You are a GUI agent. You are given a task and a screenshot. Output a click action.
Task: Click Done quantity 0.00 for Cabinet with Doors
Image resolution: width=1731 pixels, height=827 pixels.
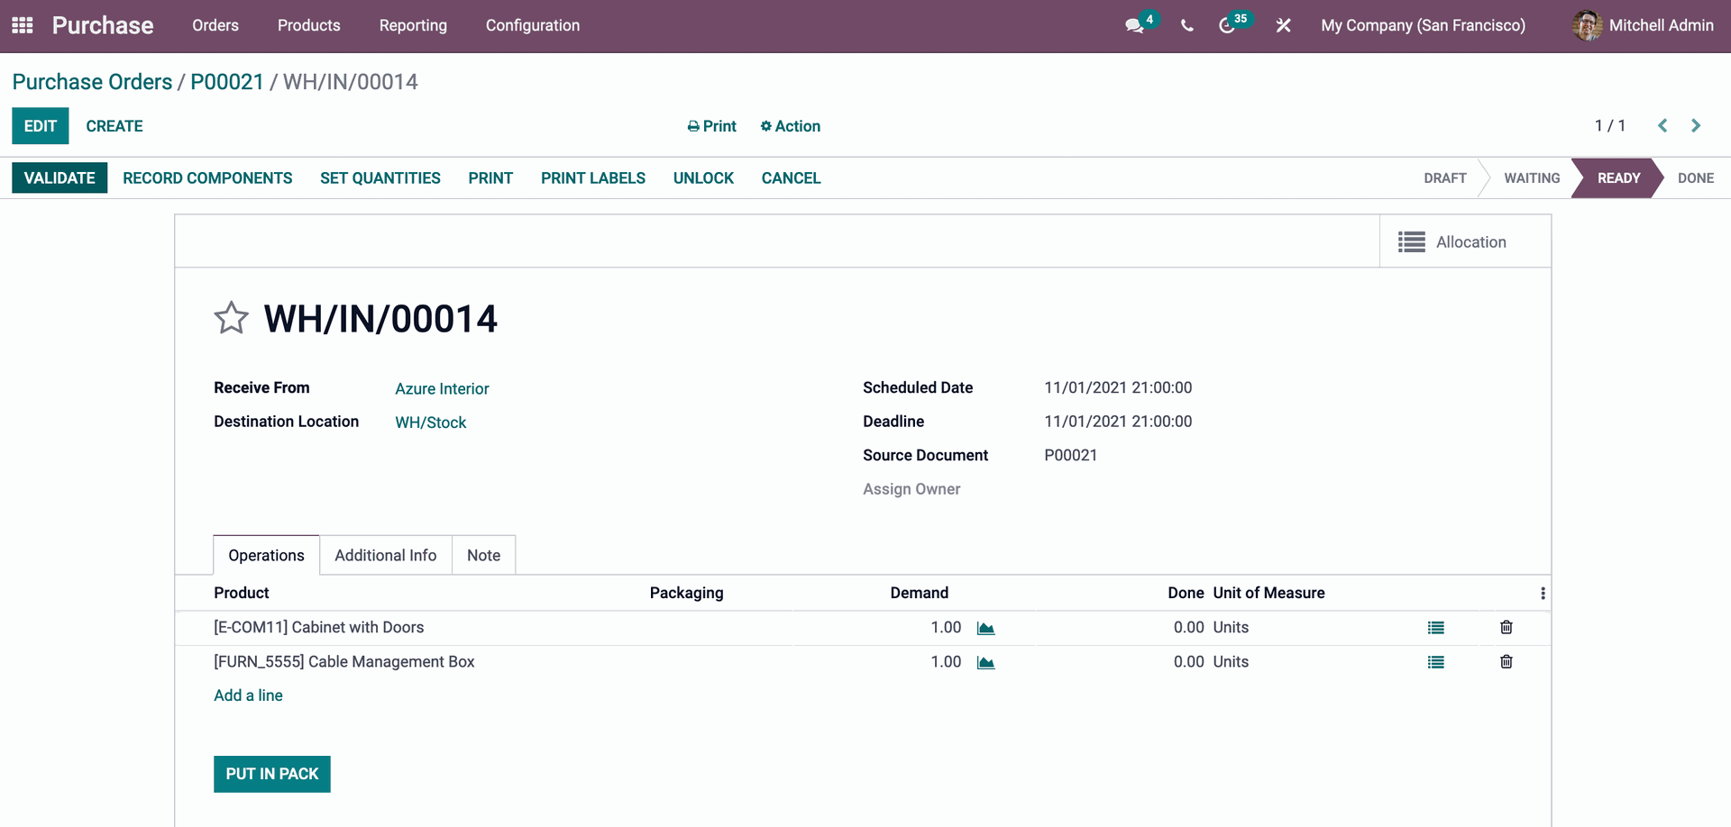point(1188,627)
